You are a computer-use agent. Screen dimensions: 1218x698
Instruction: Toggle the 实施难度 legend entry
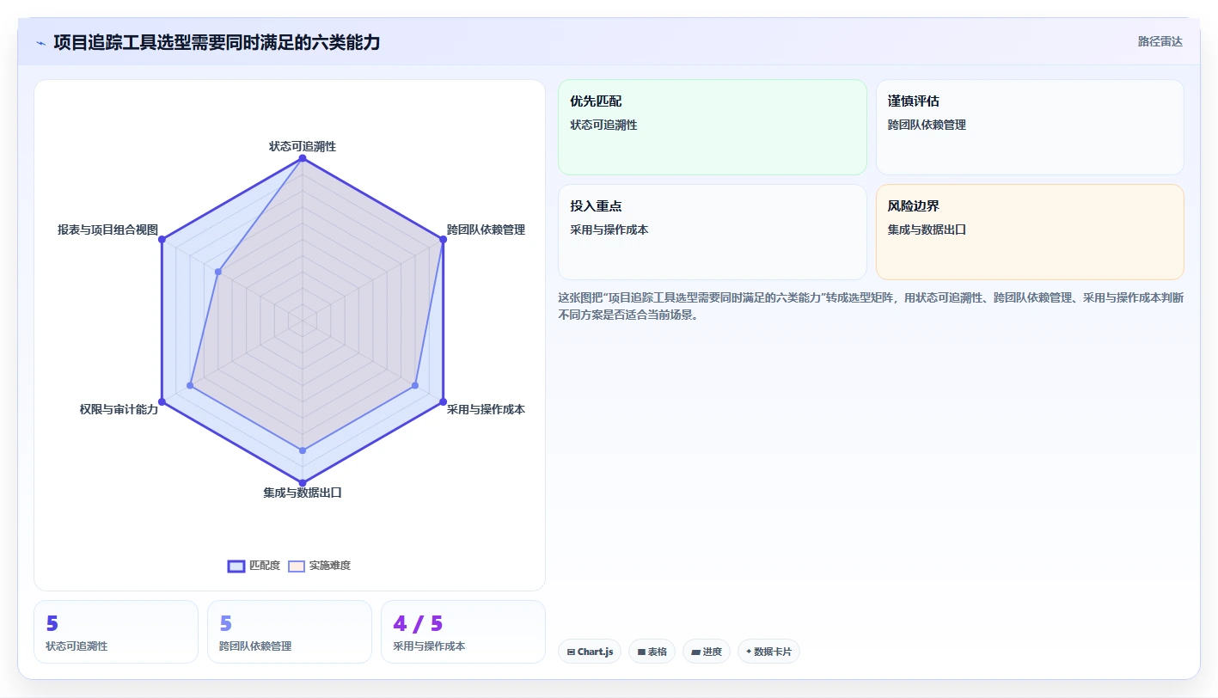coord(319,566)
